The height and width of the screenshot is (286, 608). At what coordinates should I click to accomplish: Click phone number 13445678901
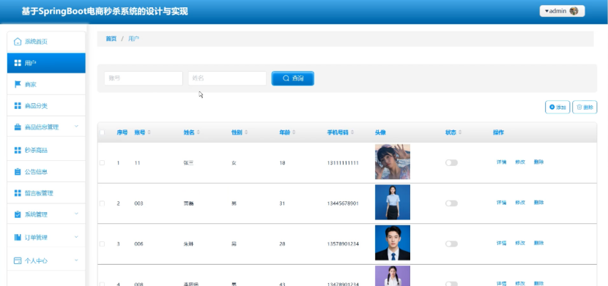point(343,203)
